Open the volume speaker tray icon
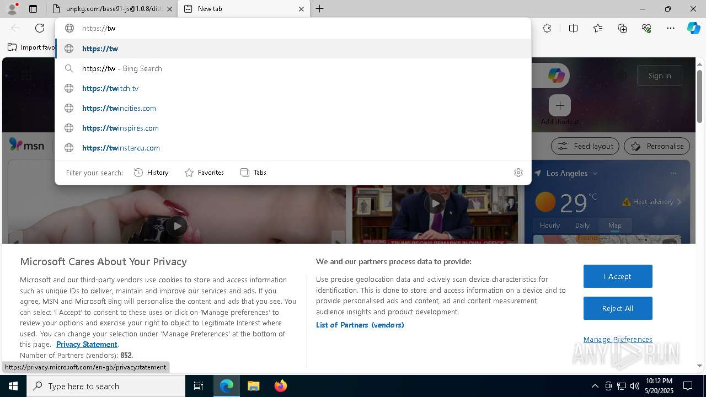 [634, 386]
